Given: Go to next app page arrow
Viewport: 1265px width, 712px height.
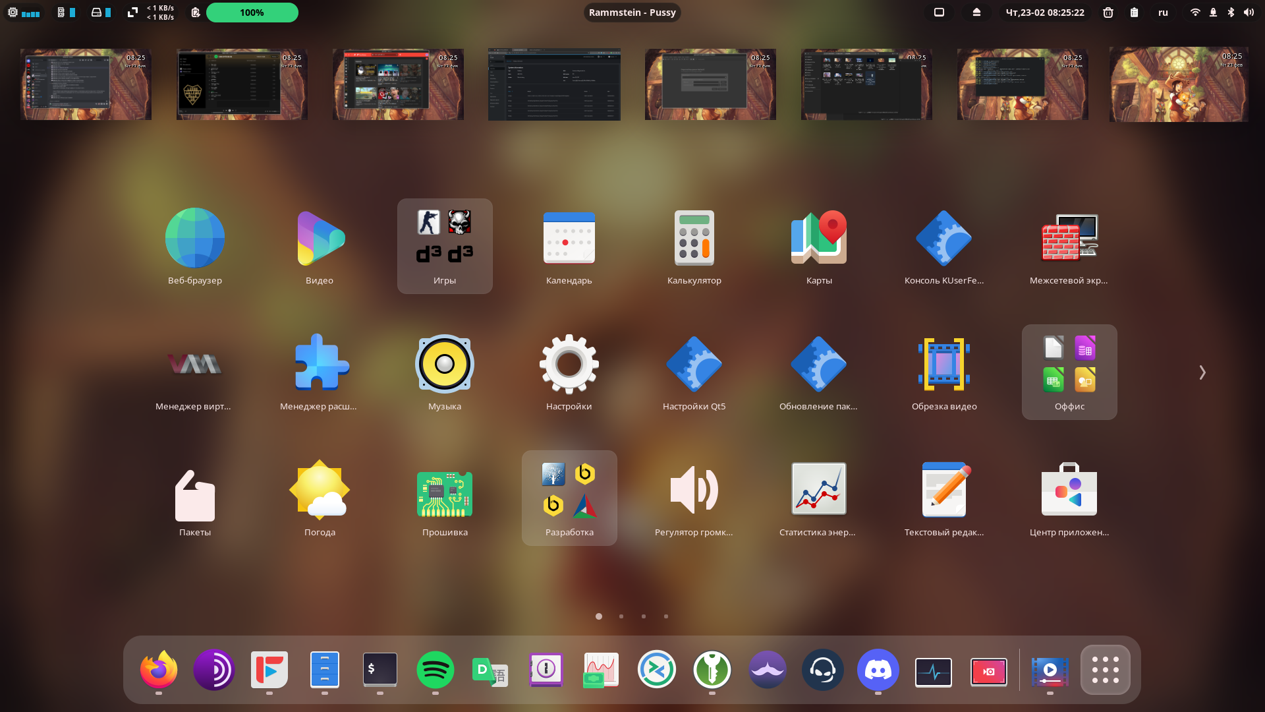Looking at the screenshot, I should [x=1202, y=372].
